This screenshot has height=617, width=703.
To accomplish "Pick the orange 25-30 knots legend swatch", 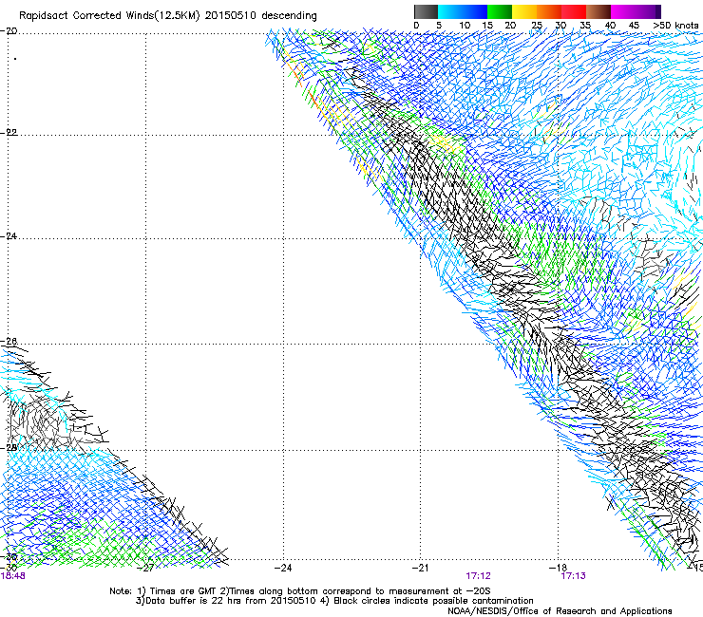I will [549, 11].
